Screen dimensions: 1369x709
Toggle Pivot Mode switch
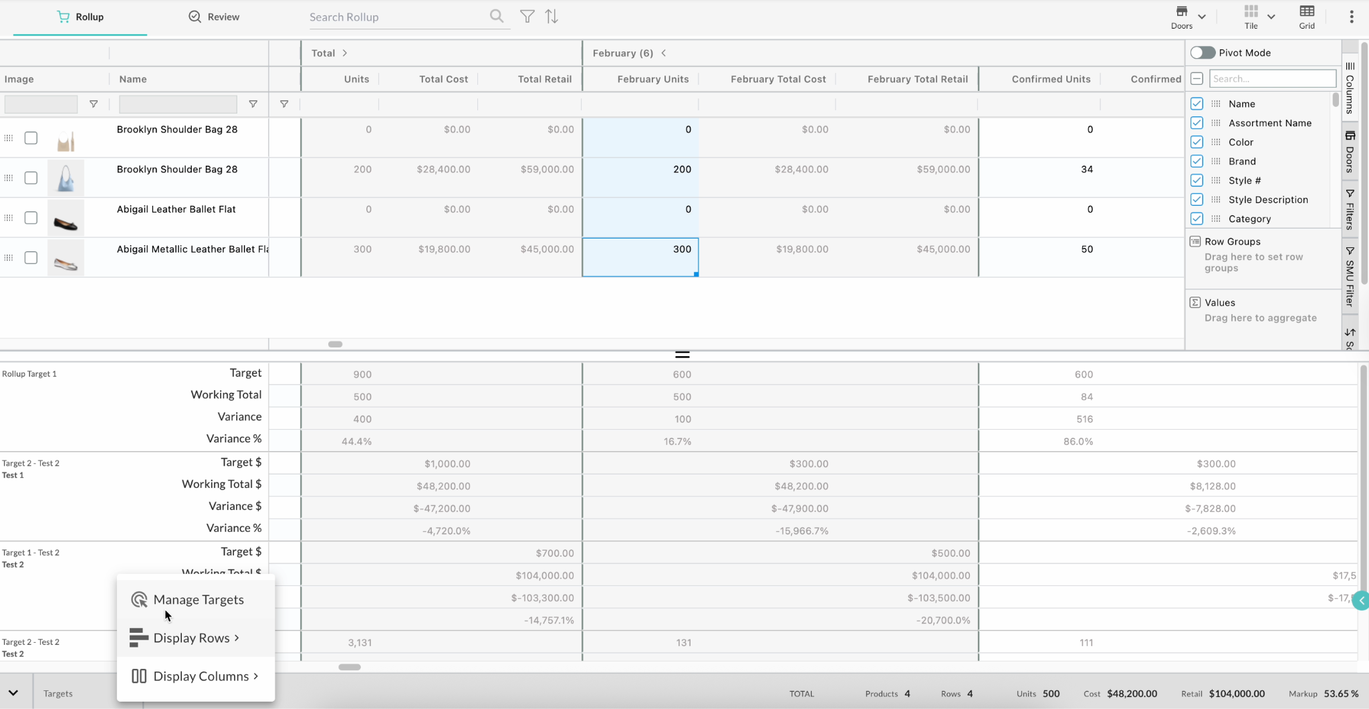[x=1202, y=53]
